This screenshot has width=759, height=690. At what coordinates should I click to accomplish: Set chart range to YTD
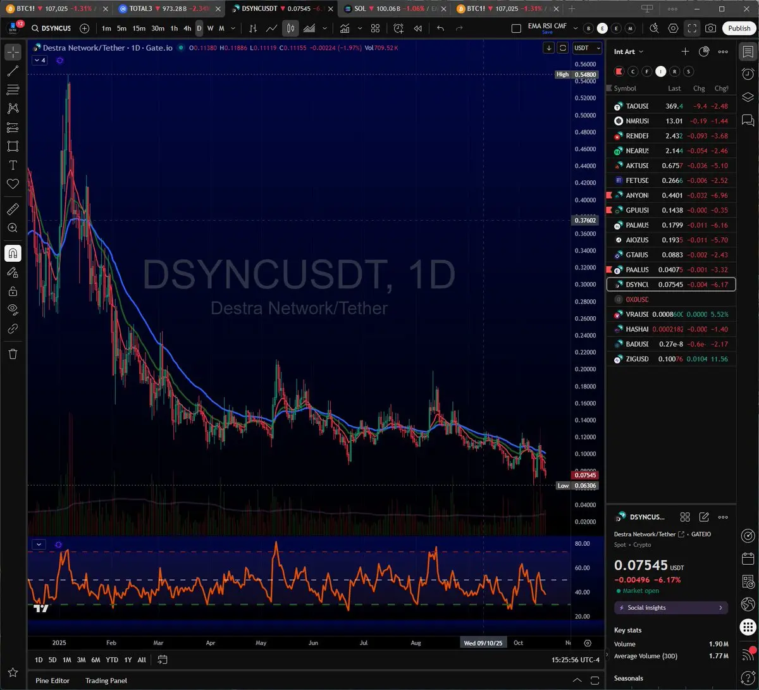pos(112,660)
